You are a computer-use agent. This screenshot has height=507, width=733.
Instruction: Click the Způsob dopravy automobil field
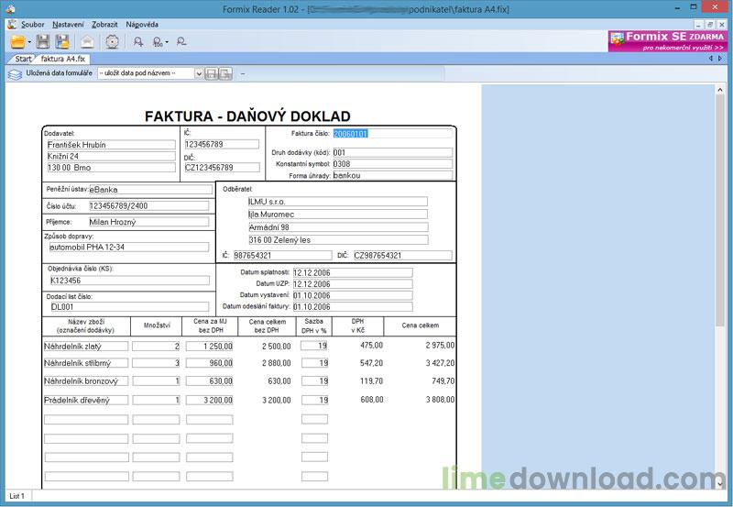click(128, 247)
